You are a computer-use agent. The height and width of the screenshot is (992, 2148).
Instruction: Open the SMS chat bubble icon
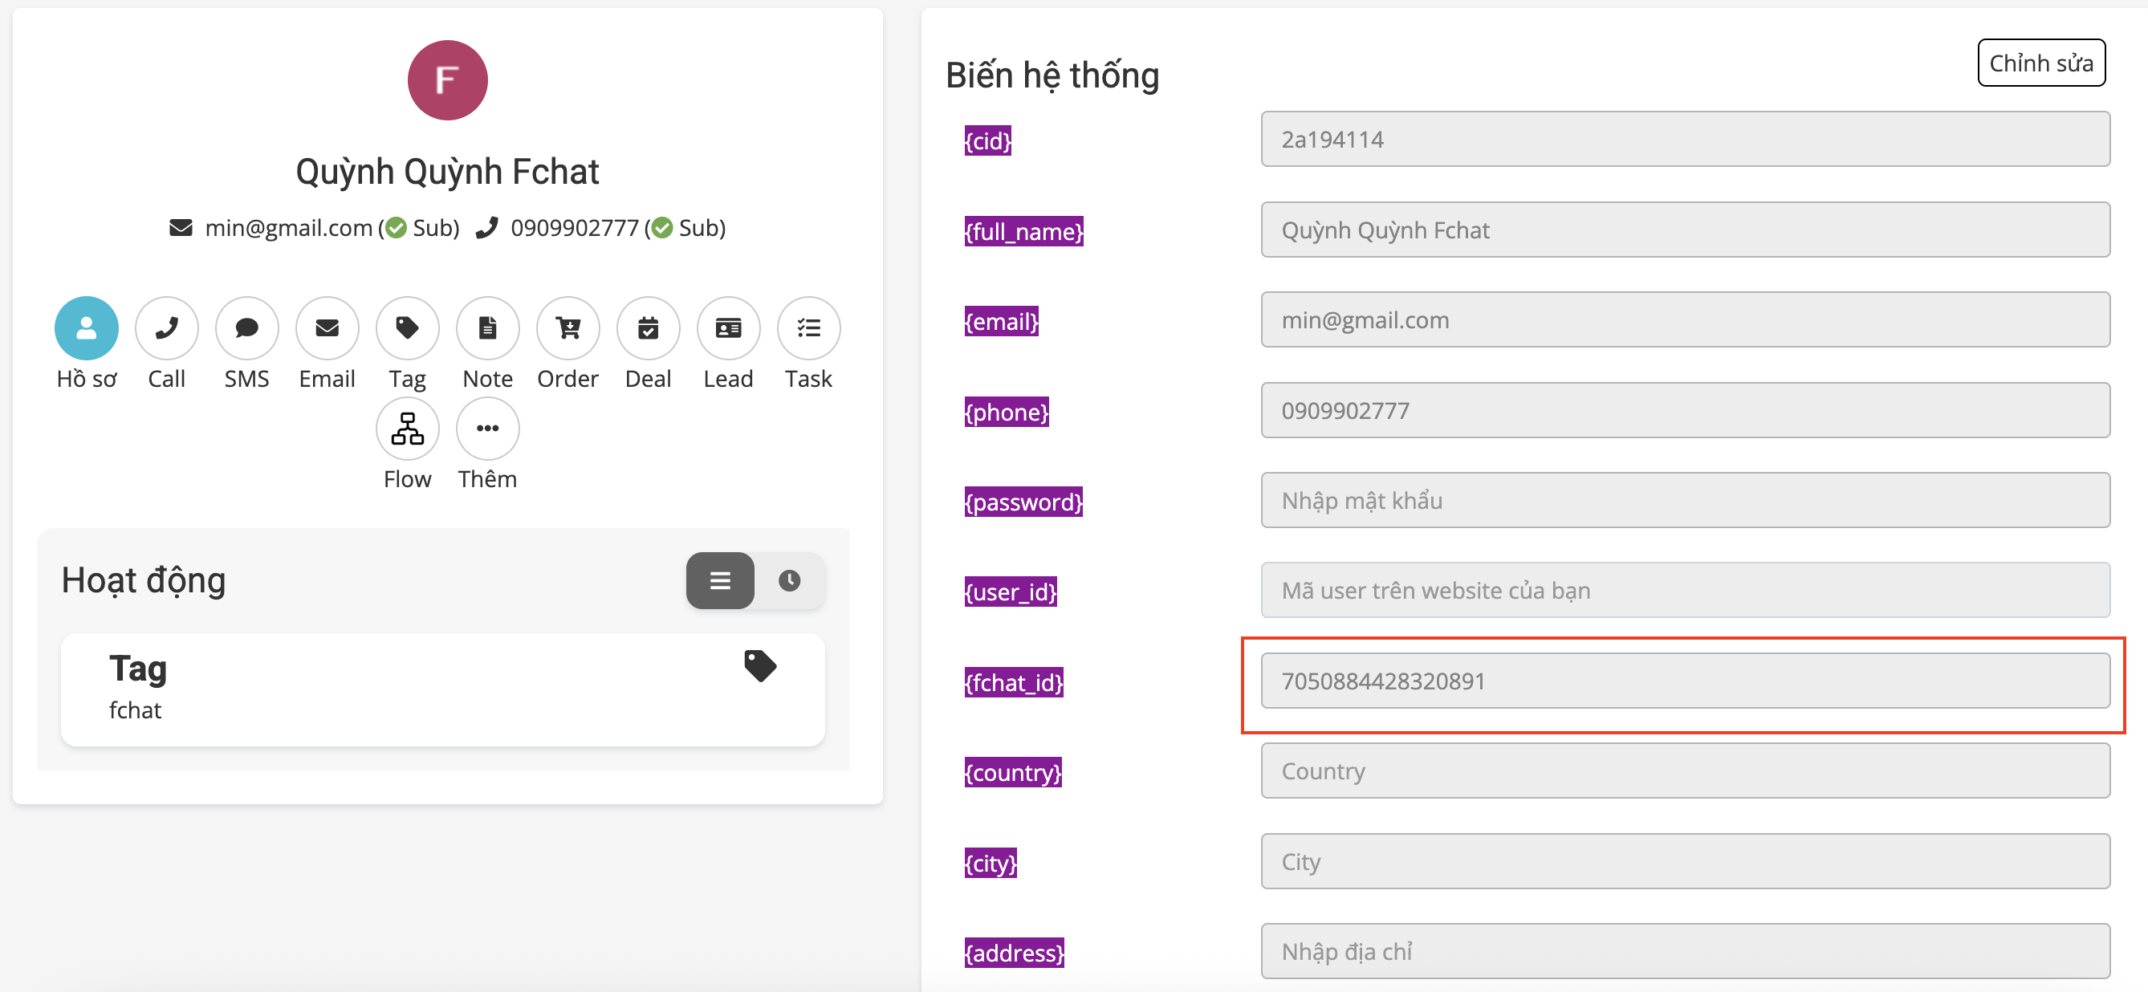coord(246,327)
